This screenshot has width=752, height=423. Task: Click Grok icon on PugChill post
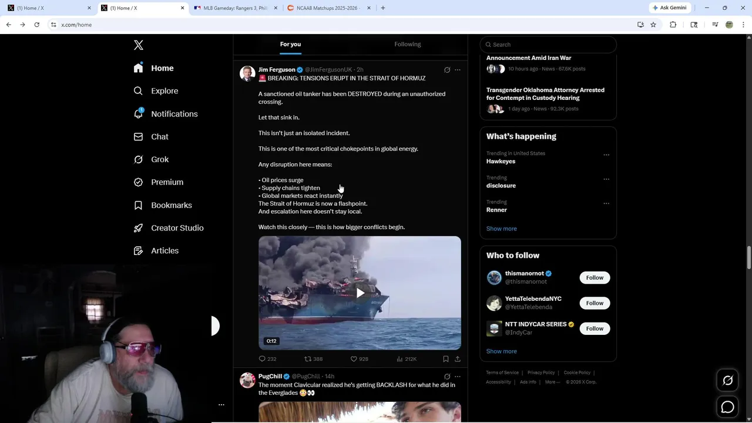447,377
